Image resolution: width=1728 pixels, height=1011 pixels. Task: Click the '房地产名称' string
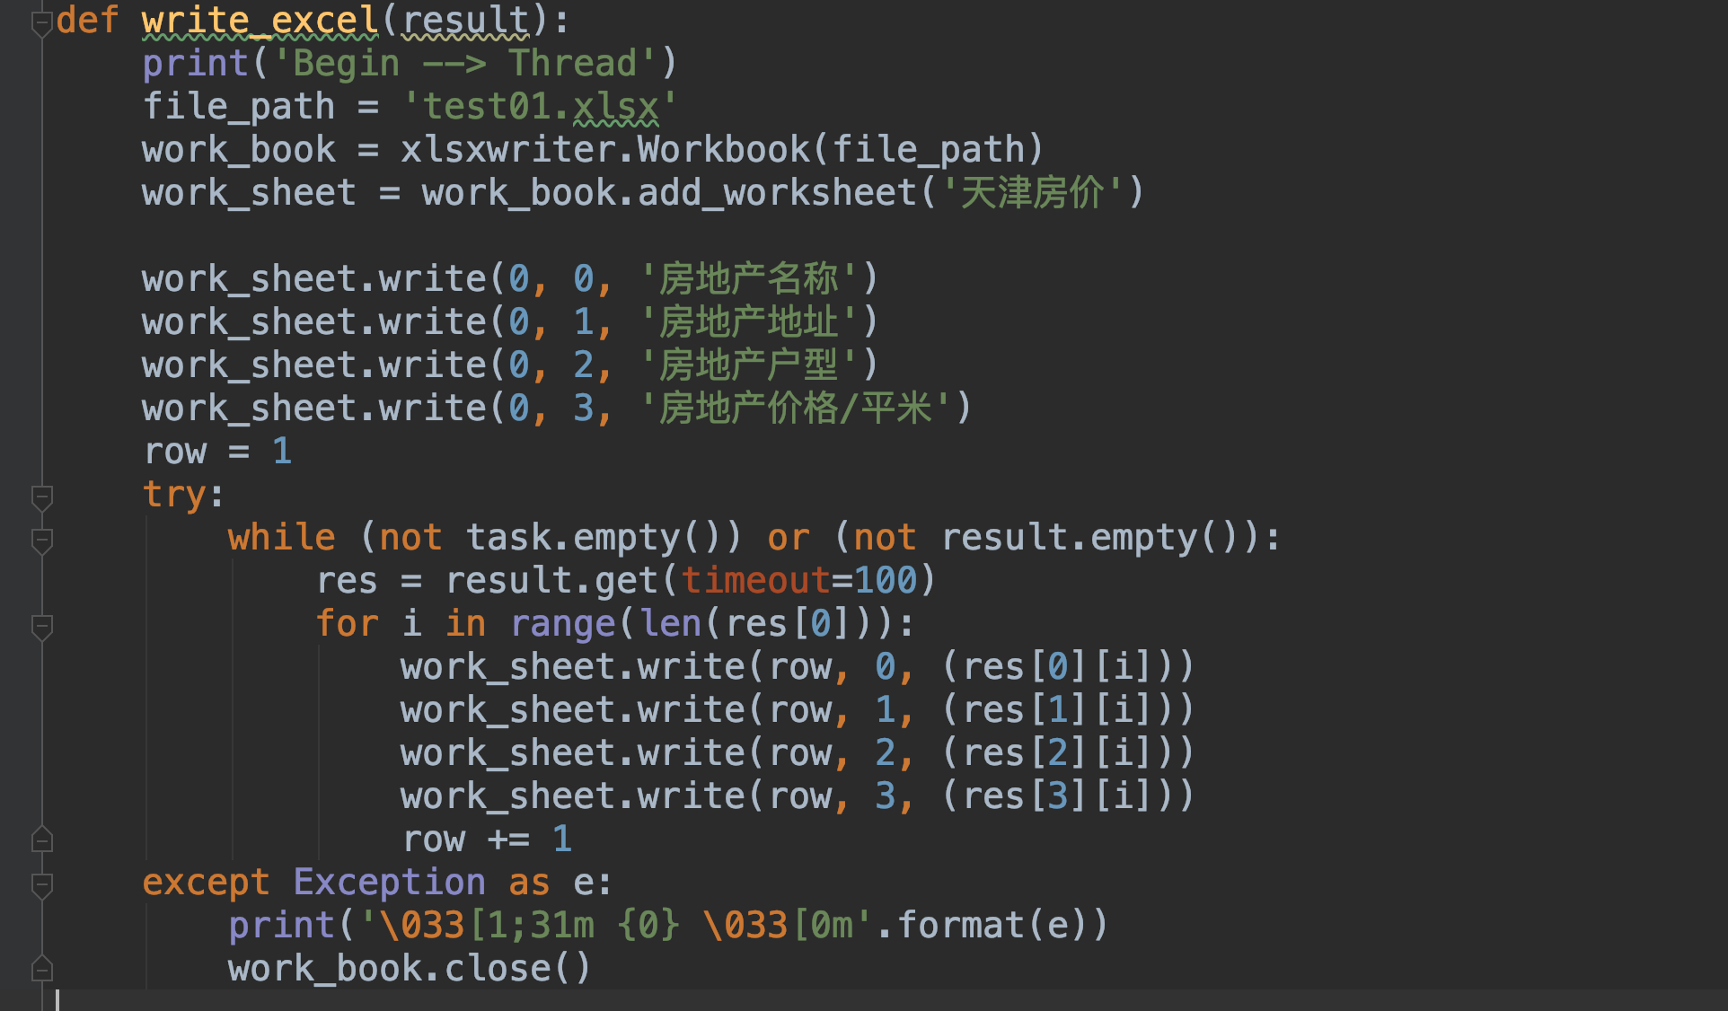(749, 279)
